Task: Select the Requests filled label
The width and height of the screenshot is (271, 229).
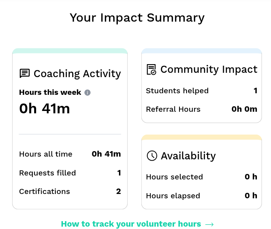Action: click(x=48, y=173)
